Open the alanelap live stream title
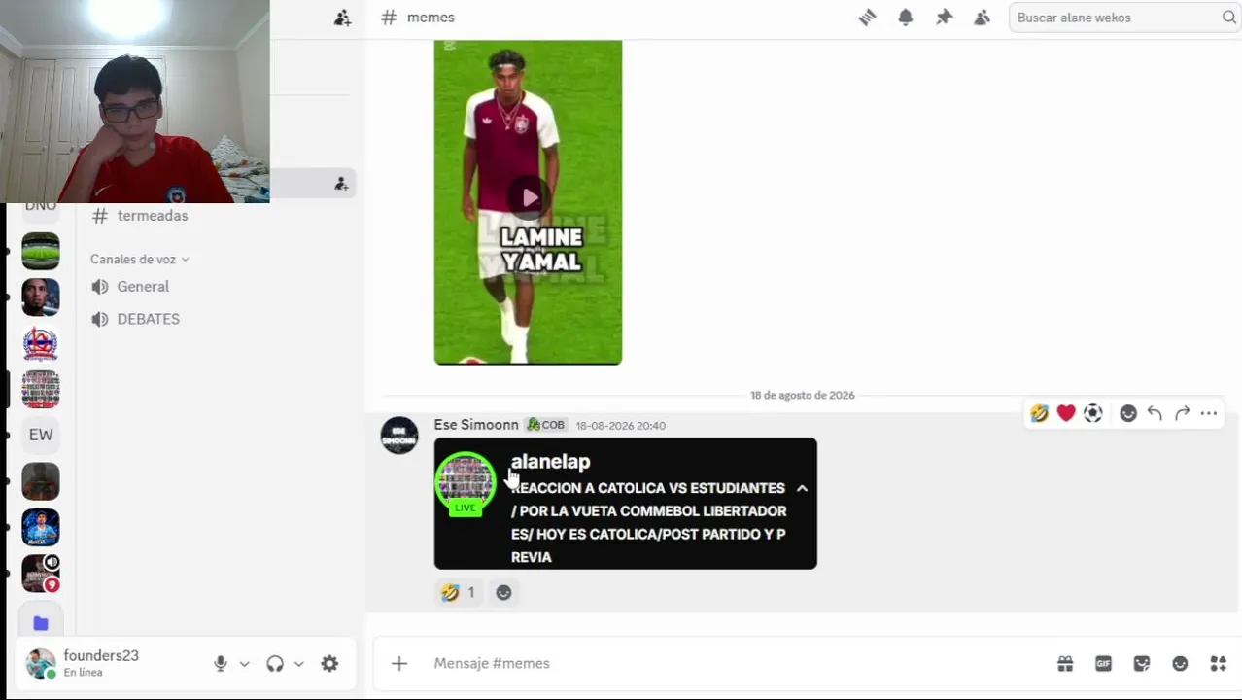The height and width of the screenshot is (700, 1242). (x=550, y=462)
